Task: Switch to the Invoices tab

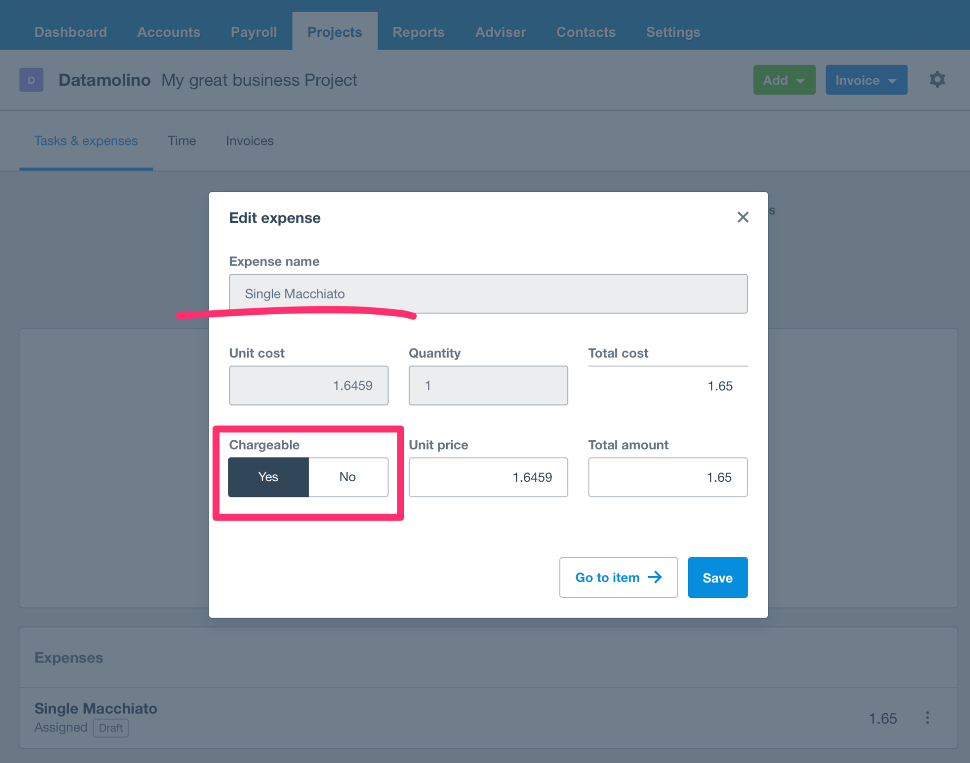Action: click(x=250, y=141)
